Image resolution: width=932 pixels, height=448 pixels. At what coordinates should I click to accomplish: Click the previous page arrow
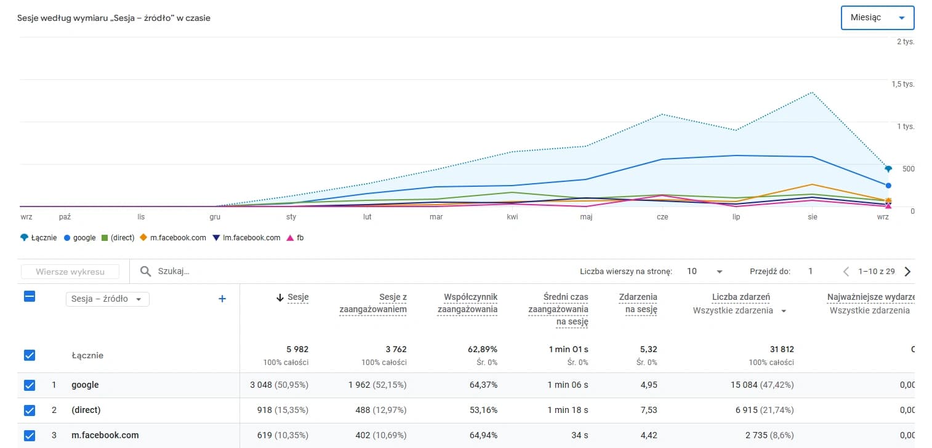[846, 272]
